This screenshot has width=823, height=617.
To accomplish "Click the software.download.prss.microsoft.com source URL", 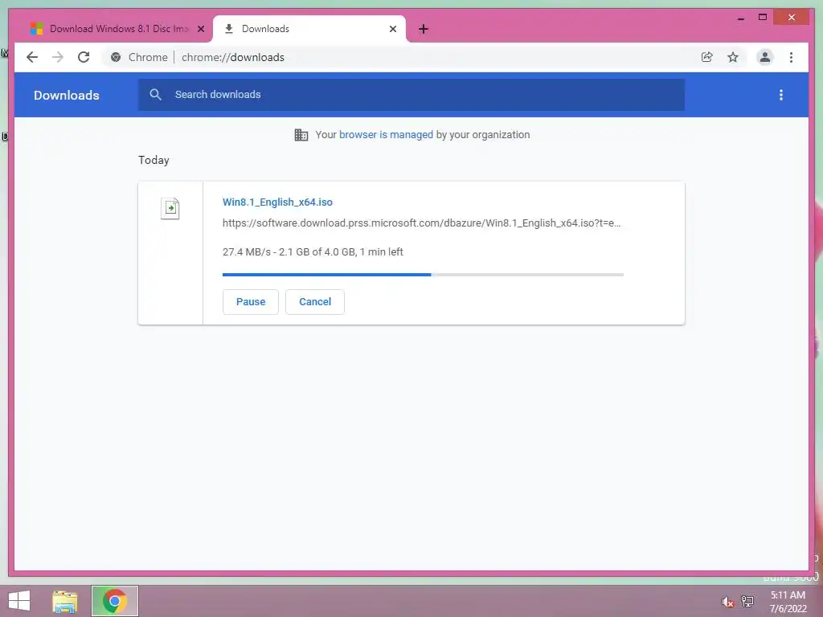I will pos(421,223).
